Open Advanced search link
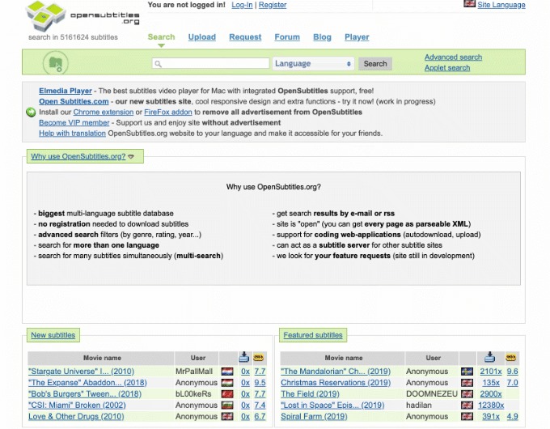The width and height of the screenshot is (550, 429). click(x=453, y=57)
